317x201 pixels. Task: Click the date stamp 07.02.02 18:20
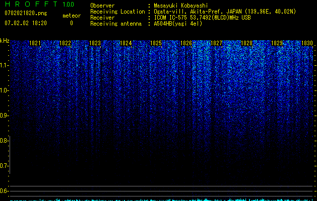coord(26,23)
